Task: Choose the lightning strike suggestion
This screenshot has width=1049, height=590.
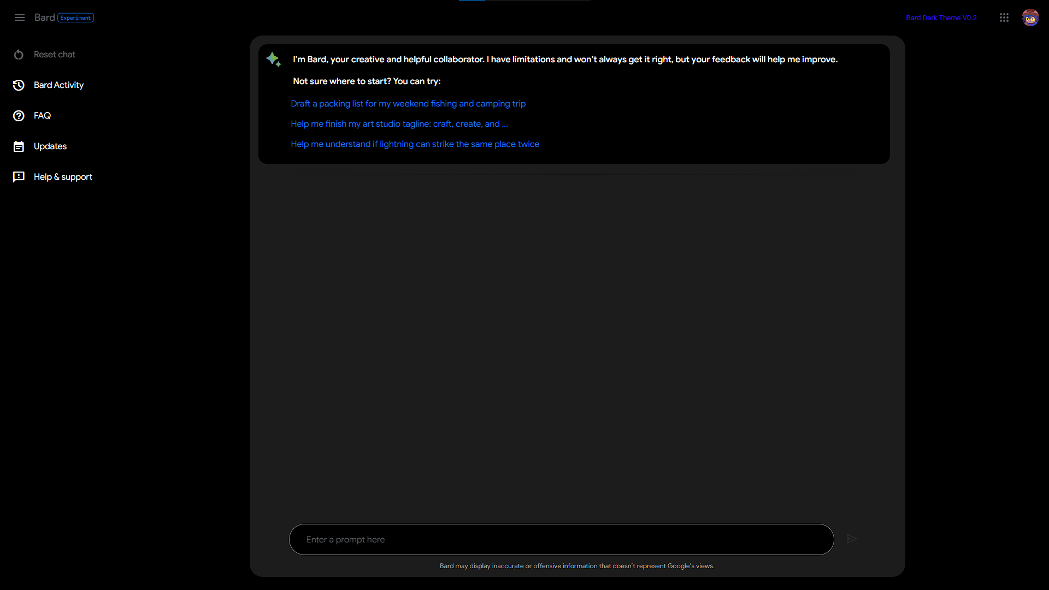Action: click(x=415, y=144)
